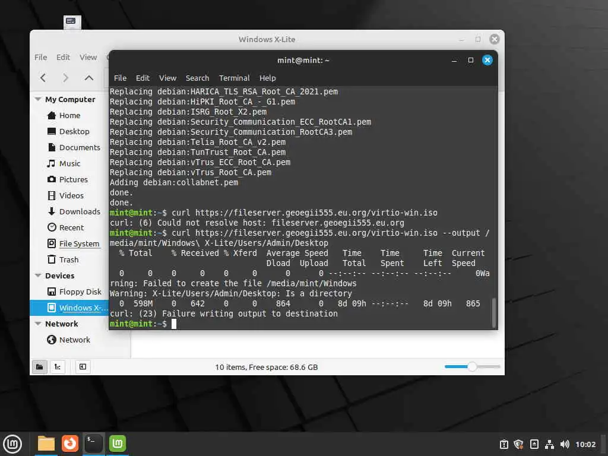Go back in the file manager
The height and width of the screenshot is (456, 608).
tap(43, 78)
